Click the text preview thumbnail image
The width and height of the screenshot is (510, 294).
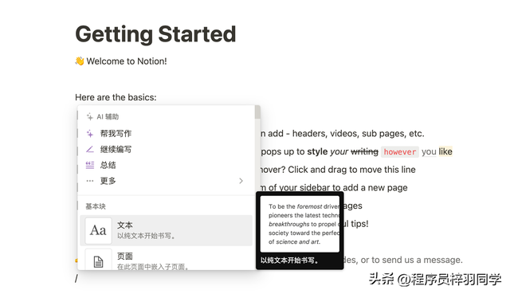pyautogui.click(x=300, y=224)
